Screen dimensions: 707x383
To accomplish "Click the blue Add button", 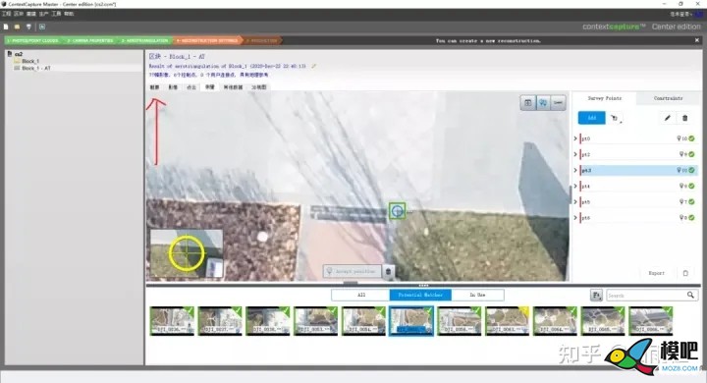I will [x=591, y=118].
